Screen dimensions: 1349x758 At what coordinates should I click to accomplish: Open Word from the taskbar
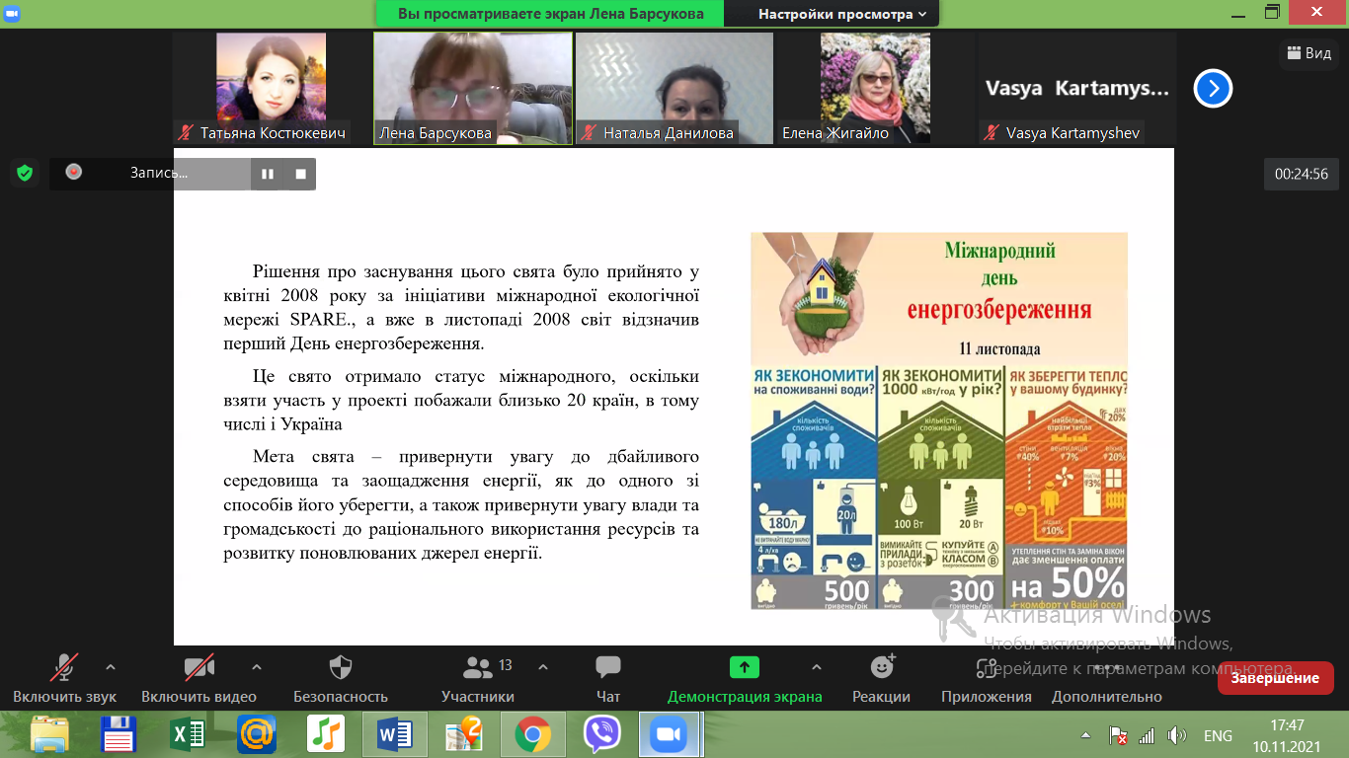[x=394, y=735]
